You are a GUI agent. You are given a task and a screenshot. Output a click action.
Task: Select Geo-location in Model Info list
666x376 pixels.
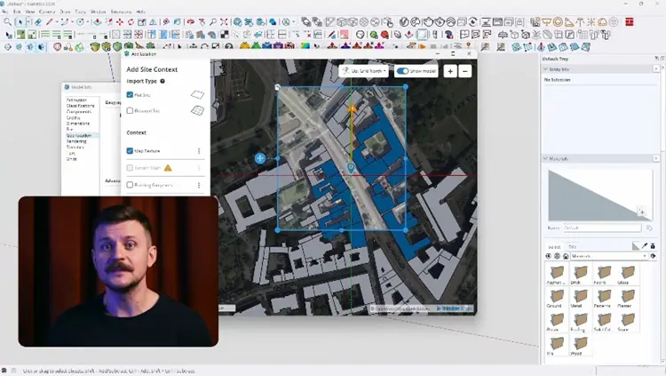point(79,135)
